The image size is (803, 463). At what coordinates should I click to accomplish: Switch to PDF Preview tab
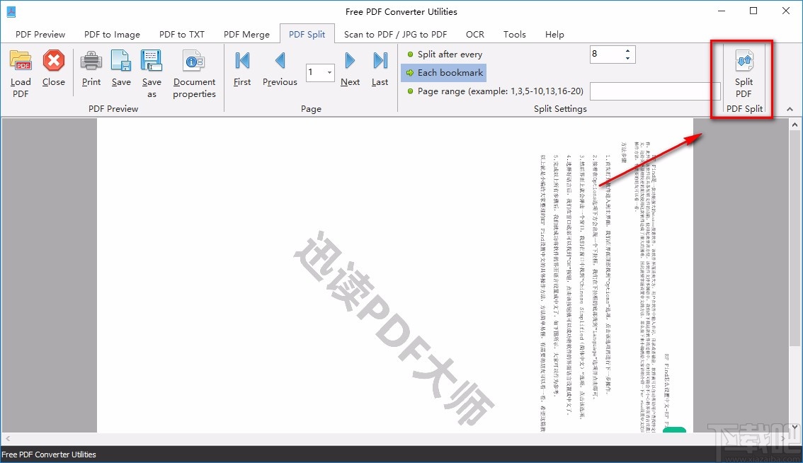pyautogui.click(x=40, y=34)
